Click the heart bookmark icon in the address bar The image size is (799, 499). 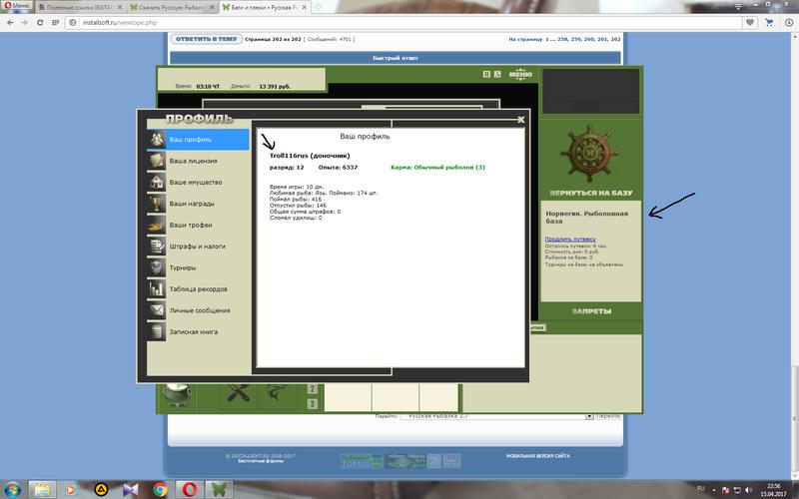tap(750, 22)
